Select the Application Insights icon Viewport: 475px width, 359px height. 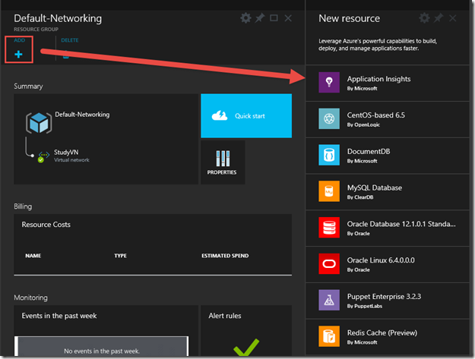[329, 83]
